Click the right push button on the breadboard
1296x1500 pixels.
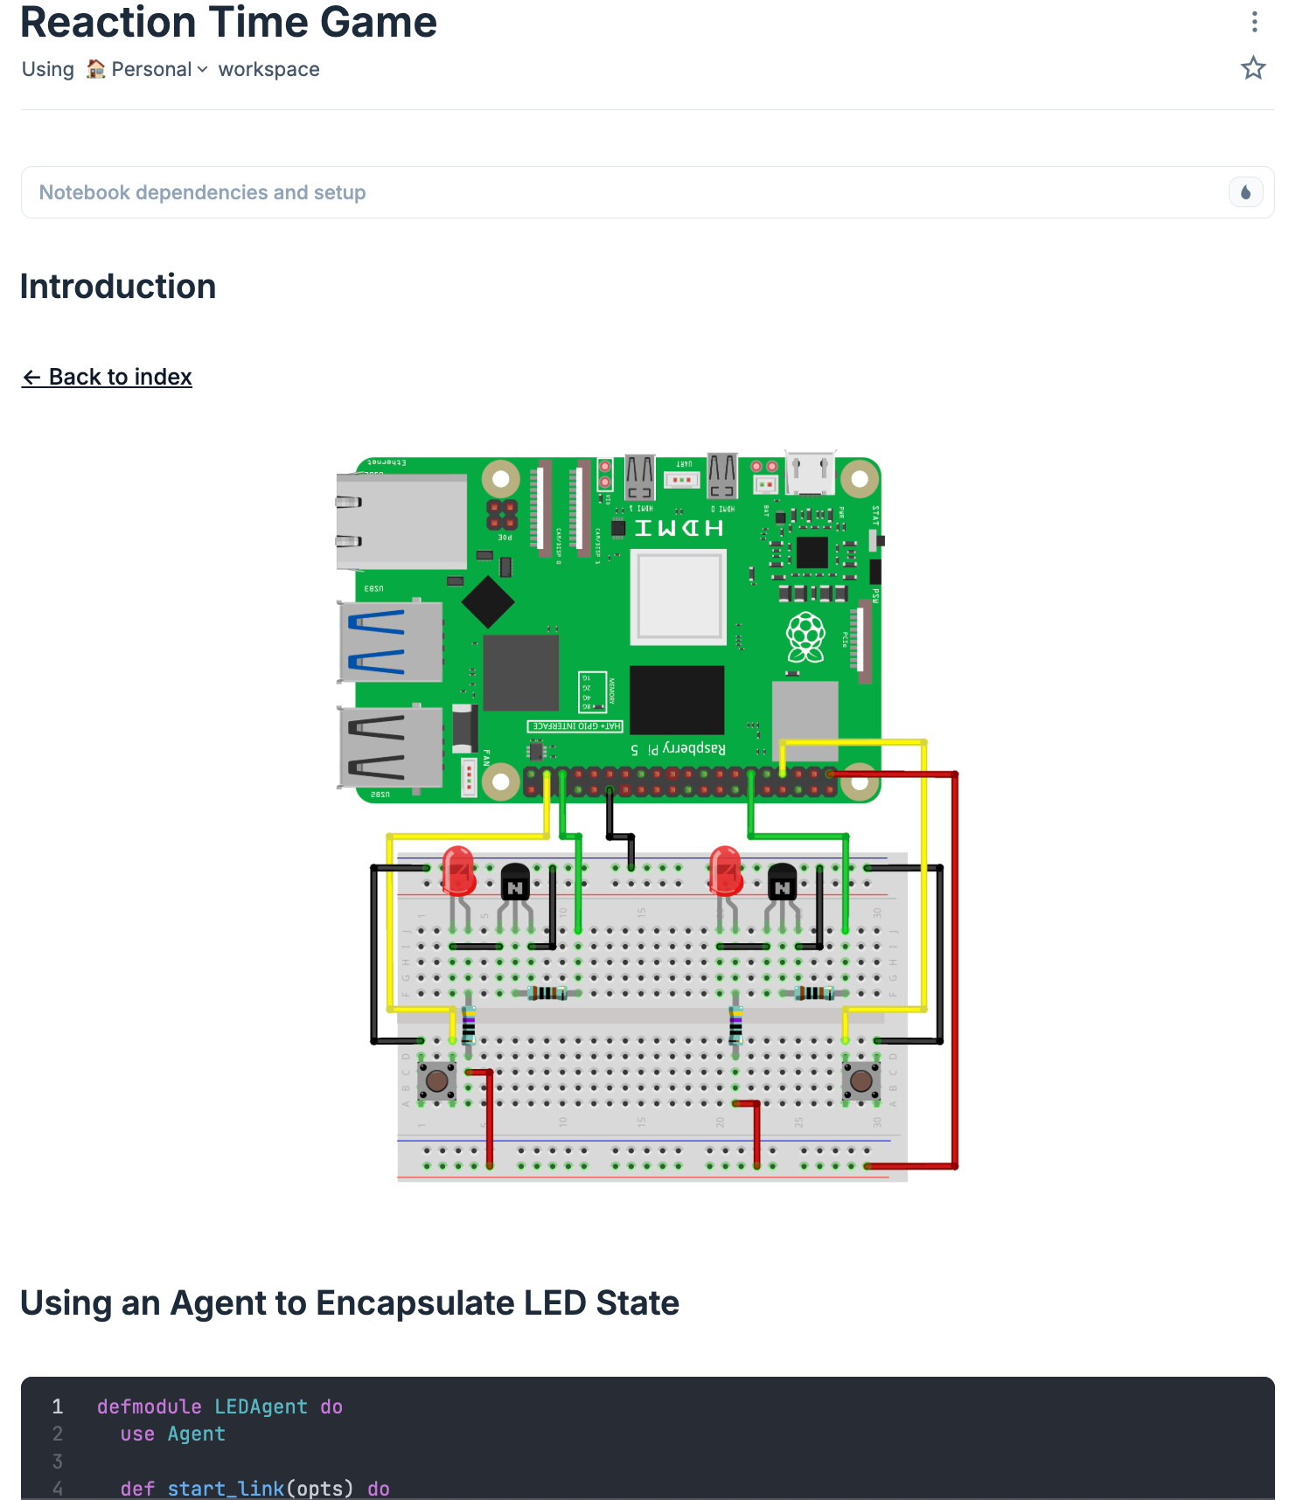pyautogui.click(x=861, y=1080)
